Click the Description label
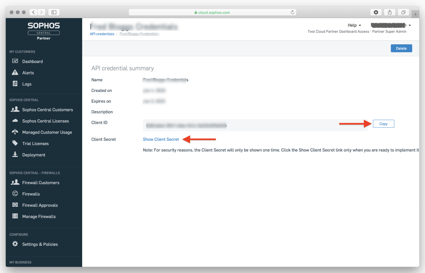 (102, 112)
